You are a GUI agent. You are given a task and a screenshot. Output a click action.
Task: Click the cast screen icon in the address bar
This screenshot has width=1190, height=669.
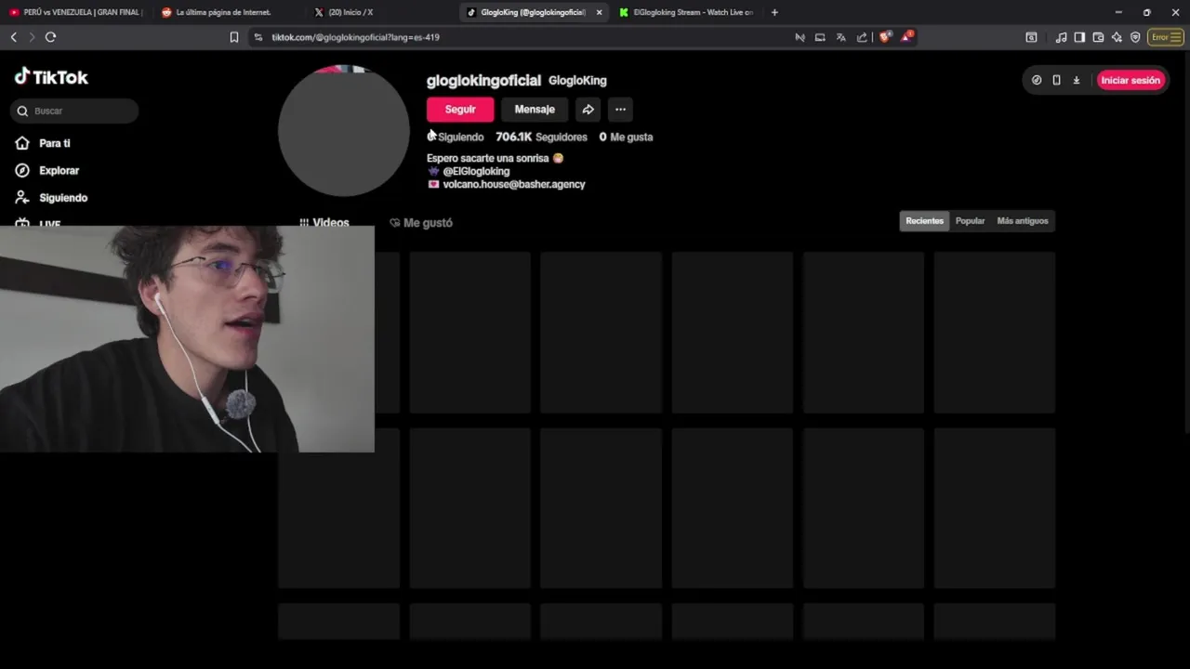click(x=820, y=37)
